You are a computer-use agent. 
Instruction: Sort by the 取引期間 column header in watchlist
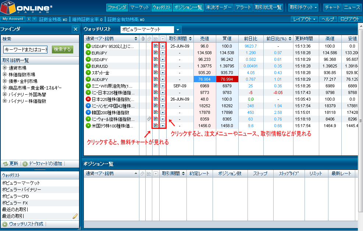click(180, 39)
